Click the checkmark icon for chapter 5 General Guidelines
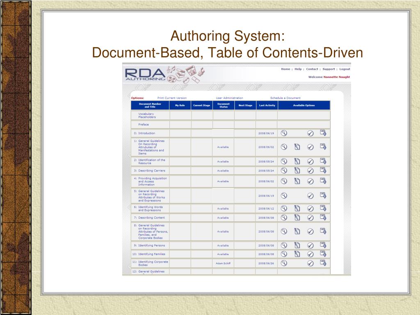Screen dimensions: 420x315 click(x=310, y=196)
